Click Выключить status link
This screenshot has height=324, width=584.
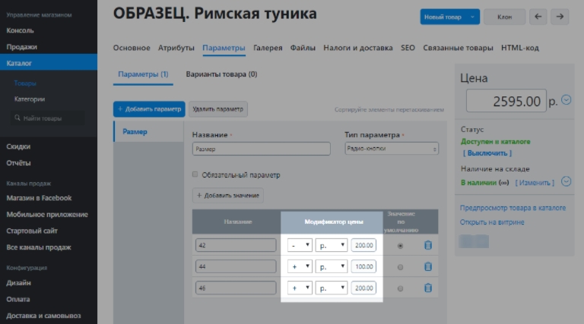(x=487, y=153)
